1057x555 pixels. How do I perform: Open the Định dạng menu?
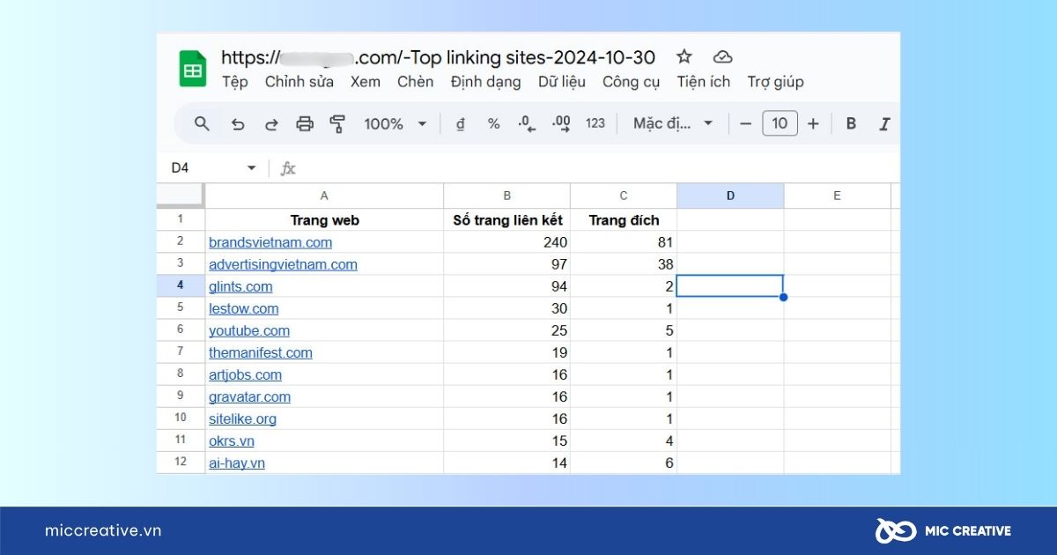[485, 82]
